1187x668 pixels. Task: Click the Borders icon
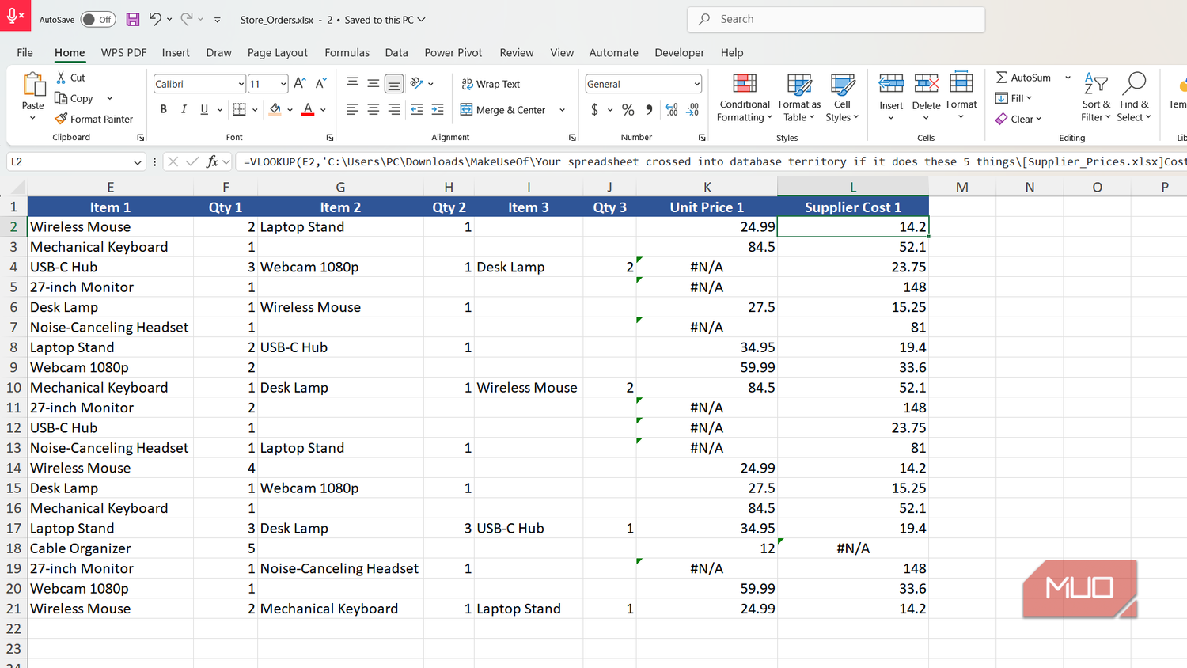click(x=240, y=109)
